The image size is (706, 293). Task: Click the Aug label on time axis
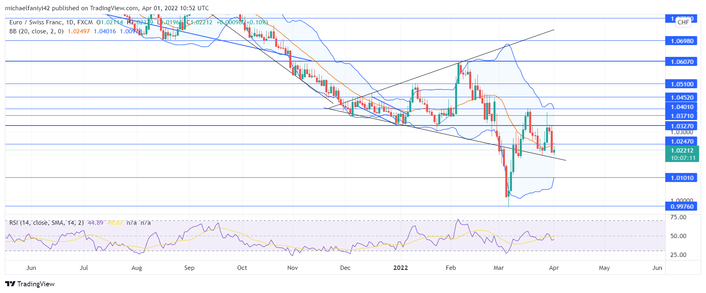[136, 268]
